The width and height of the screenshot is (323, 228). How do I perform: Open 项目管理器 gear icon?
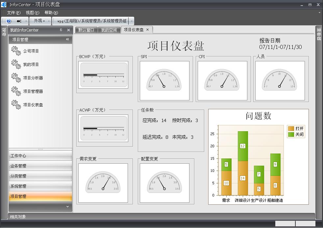coord(16,91)
